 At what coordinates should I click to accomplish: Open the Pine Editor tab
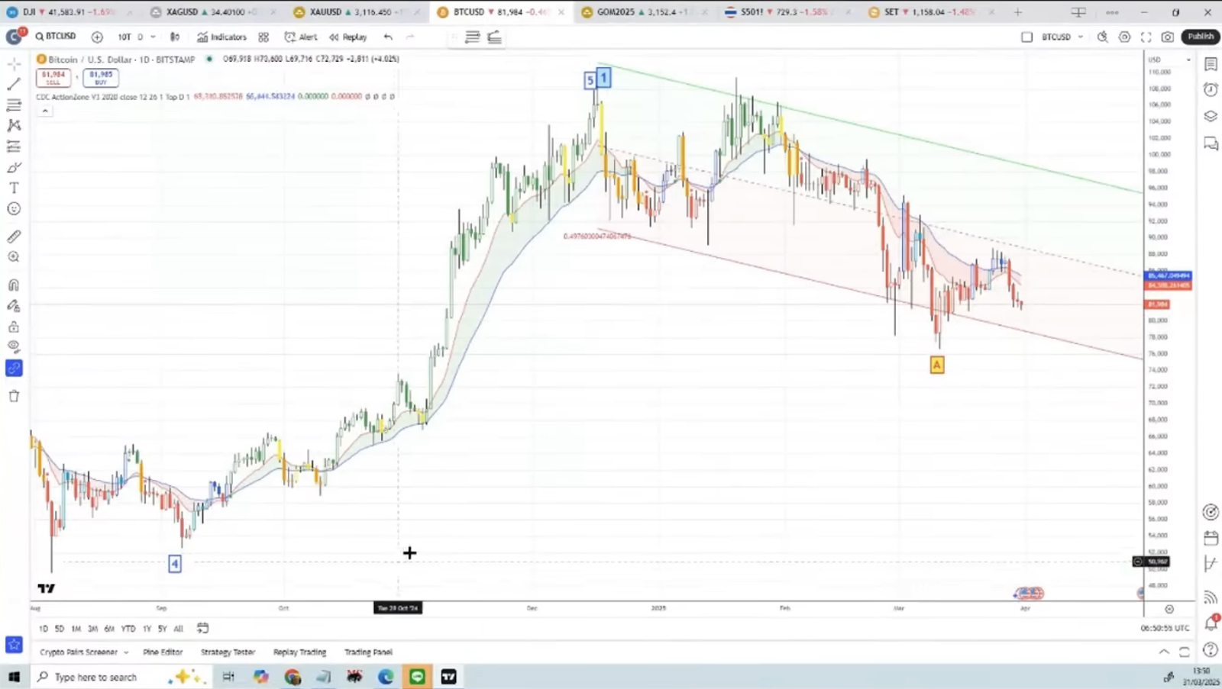click(163, 652)
